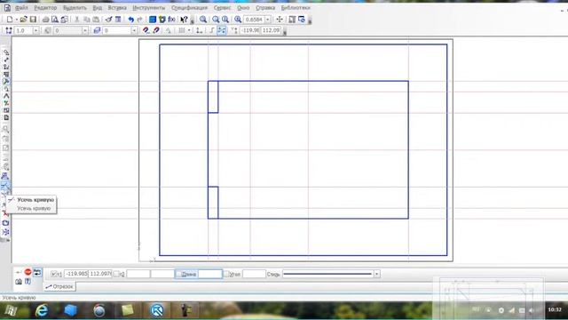Refresh the view with the redraw icon
568x320 pixels.
(x=302, y=20)
